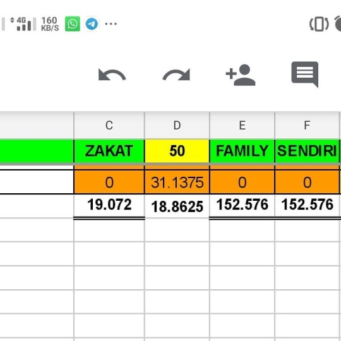Select the orange 0 cell under FAMILY
Screen dimensions: 341x341
(x=242, y=182)
